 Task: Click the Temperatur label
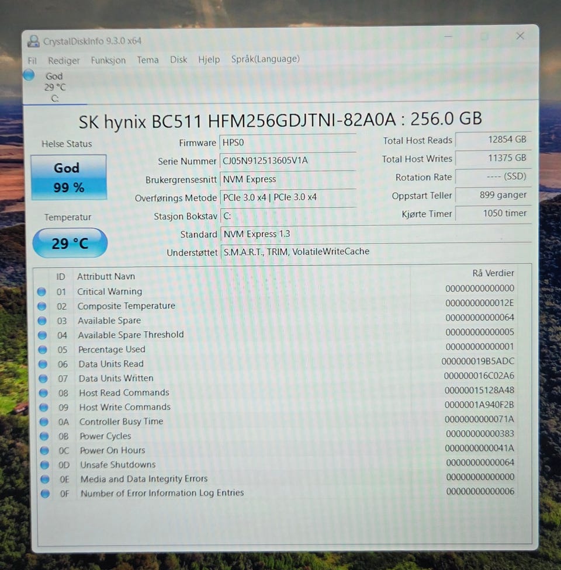click(68, 217)
